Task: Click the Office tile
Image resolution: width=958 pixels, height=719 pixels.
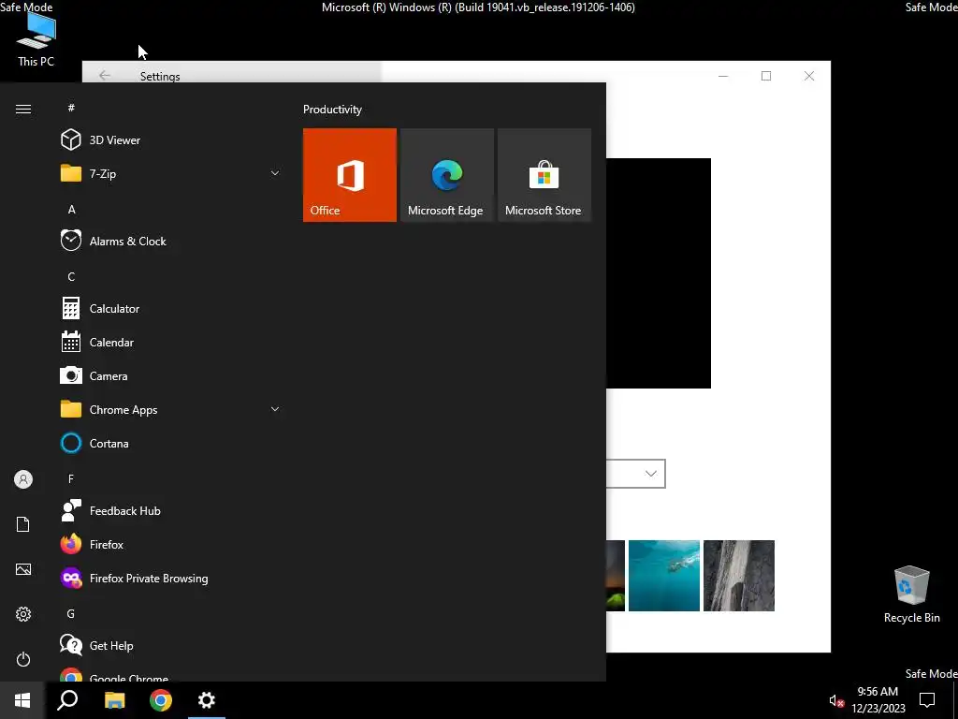Action: pos(350,175)
